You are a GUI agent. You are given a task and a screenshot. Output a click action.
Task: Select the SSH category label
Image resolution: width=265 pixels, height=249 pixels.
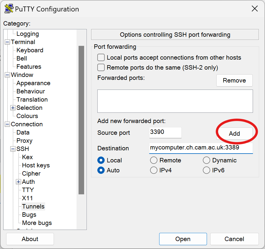[x=23, y=149]
